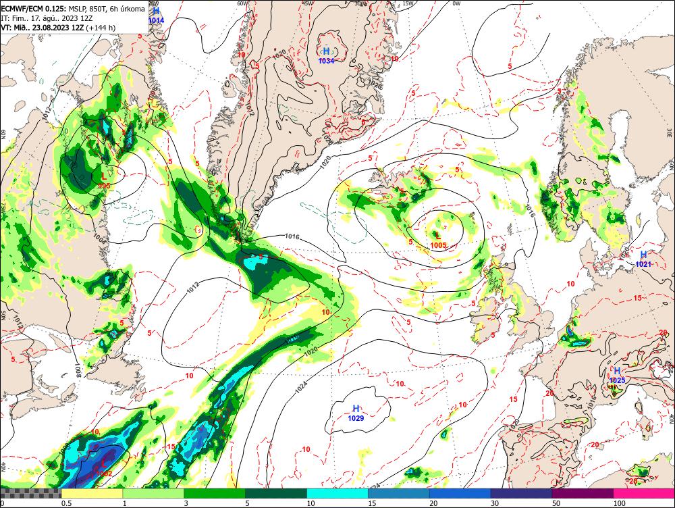This screenshot has height=508, width=675.
Task: Click the '15W' longitude label at top
Action: (408, 3)
